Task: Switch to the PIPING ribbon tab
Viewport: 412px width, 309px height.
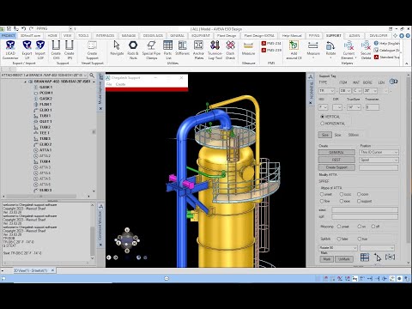Action: 314,35
